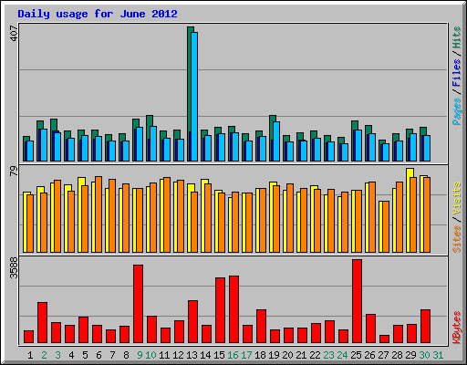Click the 407 hits axis value

(x=15, y=33)
